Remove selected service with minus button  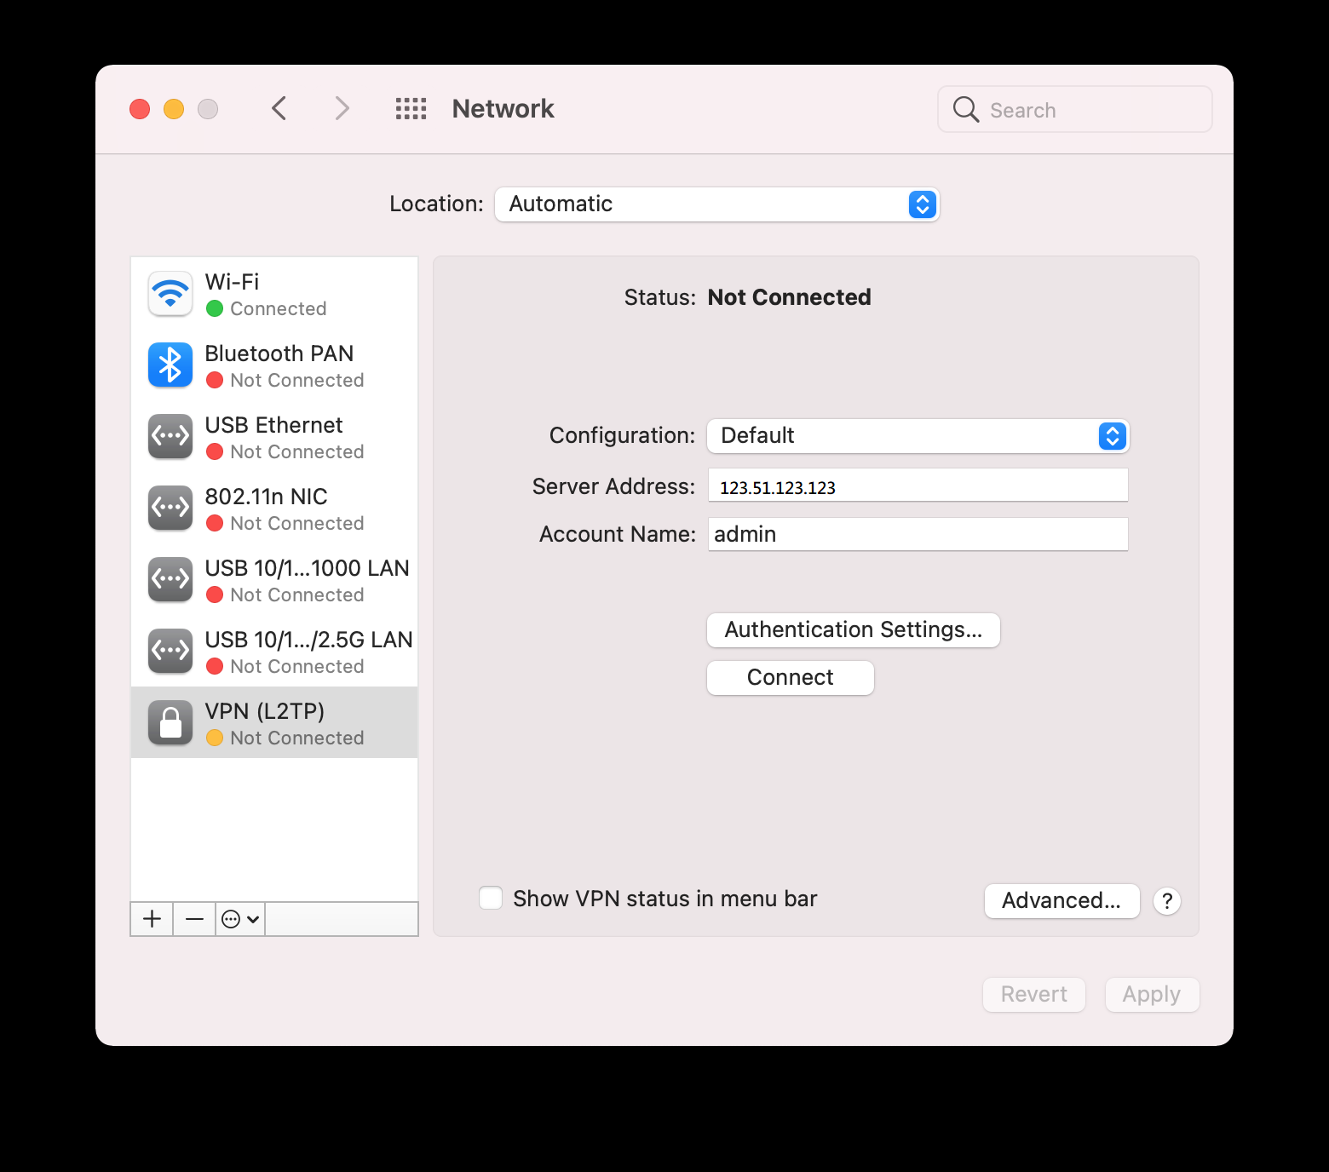[x=194, y=919]
